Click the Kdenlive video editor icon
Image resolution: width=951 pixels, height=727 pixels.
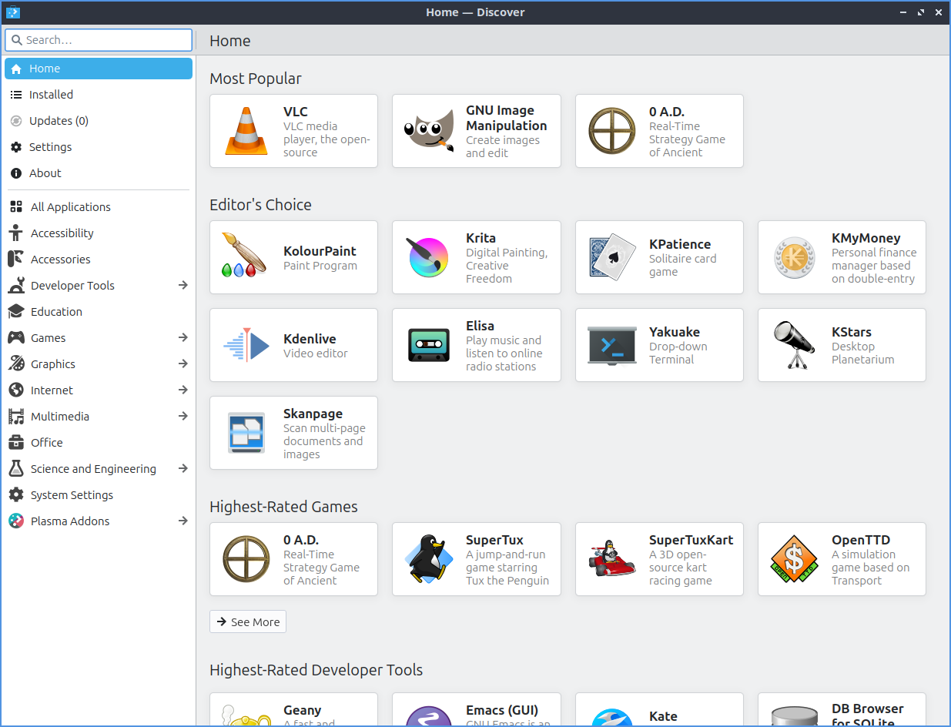coord(246,346)
